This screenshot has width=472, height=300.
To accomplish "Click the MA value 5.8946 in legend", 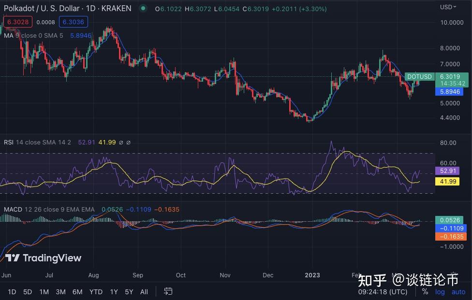I will coord(81,35).
